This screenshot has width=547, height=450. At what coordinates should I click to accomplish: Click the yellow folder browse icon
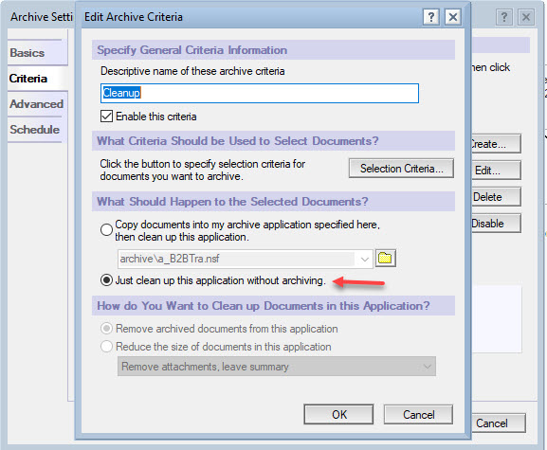pyautogui.click(x=385, y=259)
